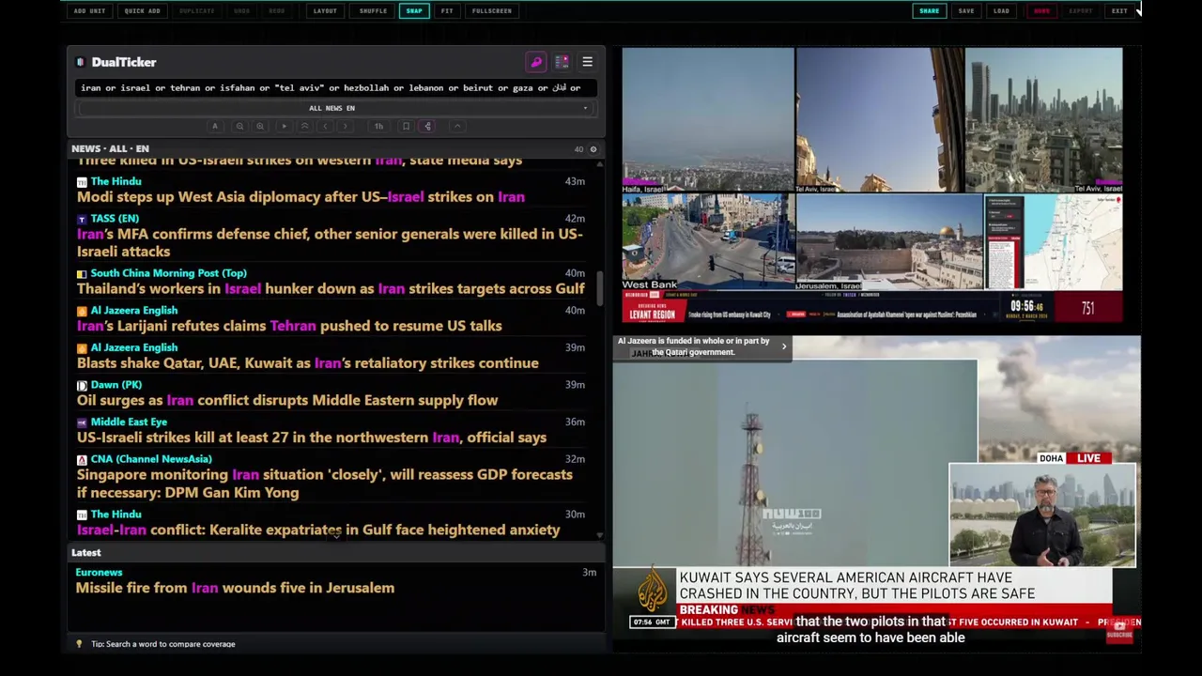The image size is (1202, 676).
Task: Select the Jerusalem, Israel webcam thumbnail
Action: click(x=889, y=242)
